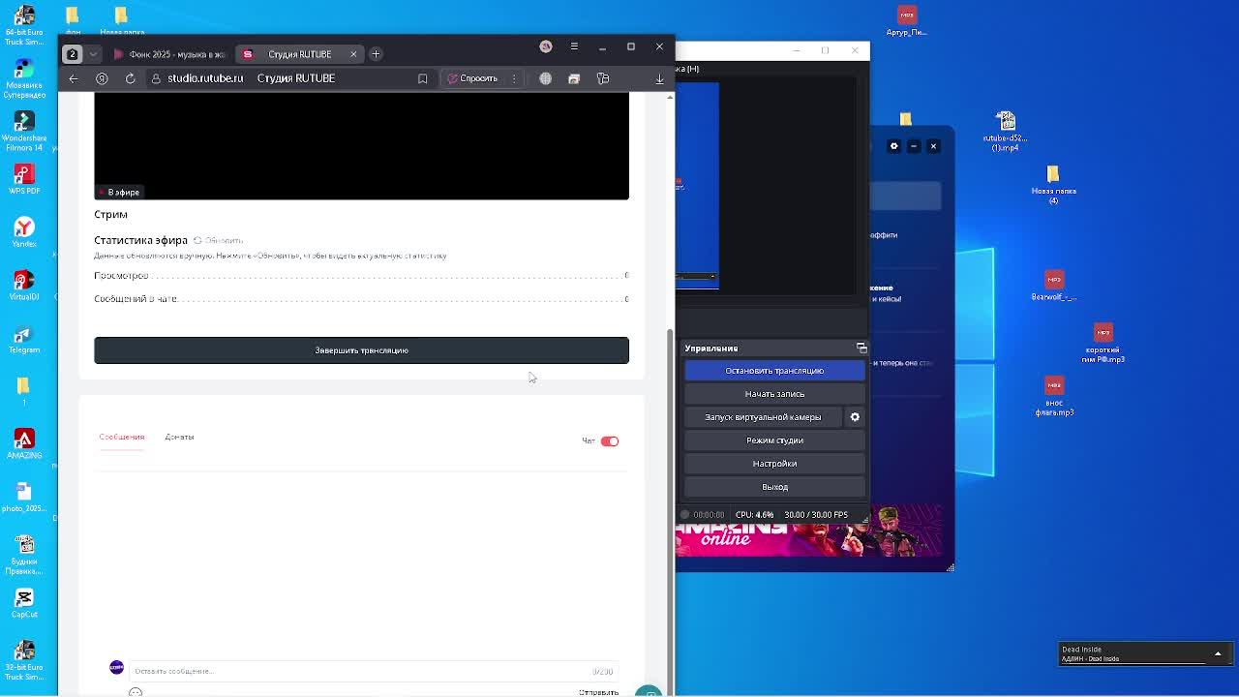The image size is (1239, 697).
Task: Click Остановить трансляцию in OBS
Action: coord(774,371)
